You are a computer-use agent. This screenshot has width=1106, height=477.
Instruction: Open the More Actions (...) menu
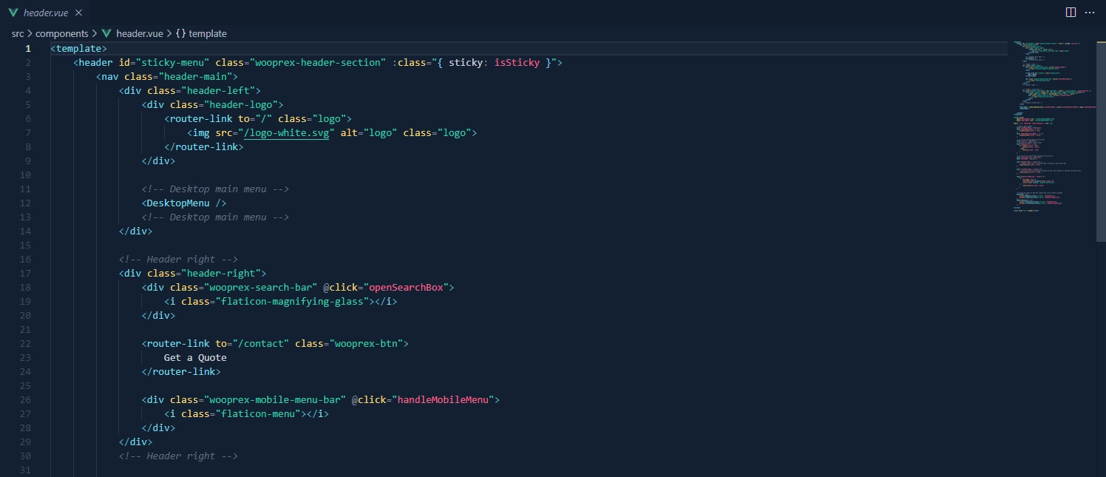click(1090, 12)
